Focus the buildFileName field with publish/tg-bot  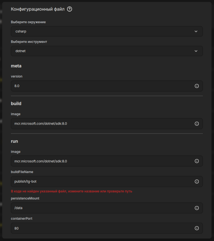[x=107, y=182]
